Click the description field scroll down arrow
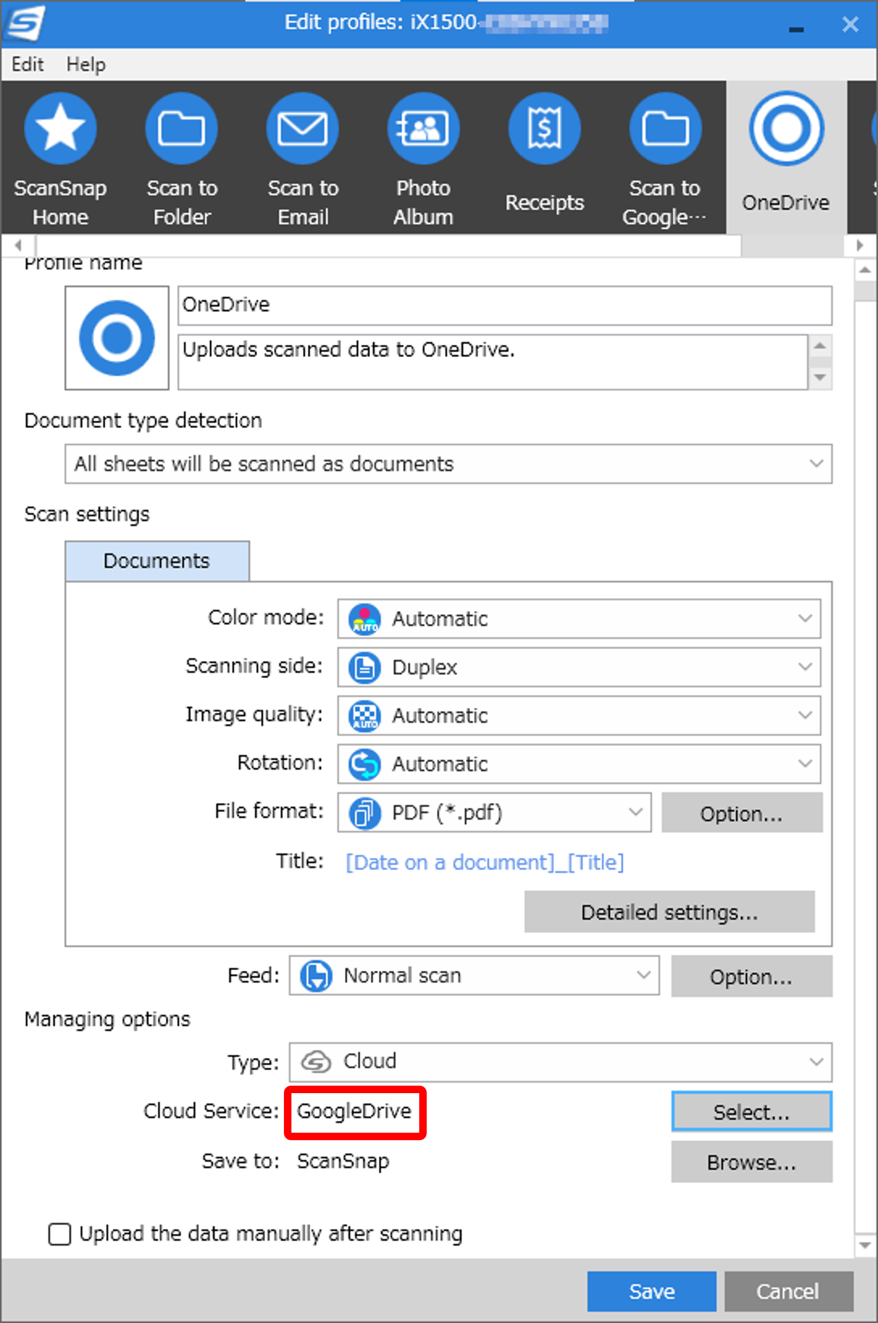Image resolution: width=878 pixels, height=1323 pixels. (820, 377)
